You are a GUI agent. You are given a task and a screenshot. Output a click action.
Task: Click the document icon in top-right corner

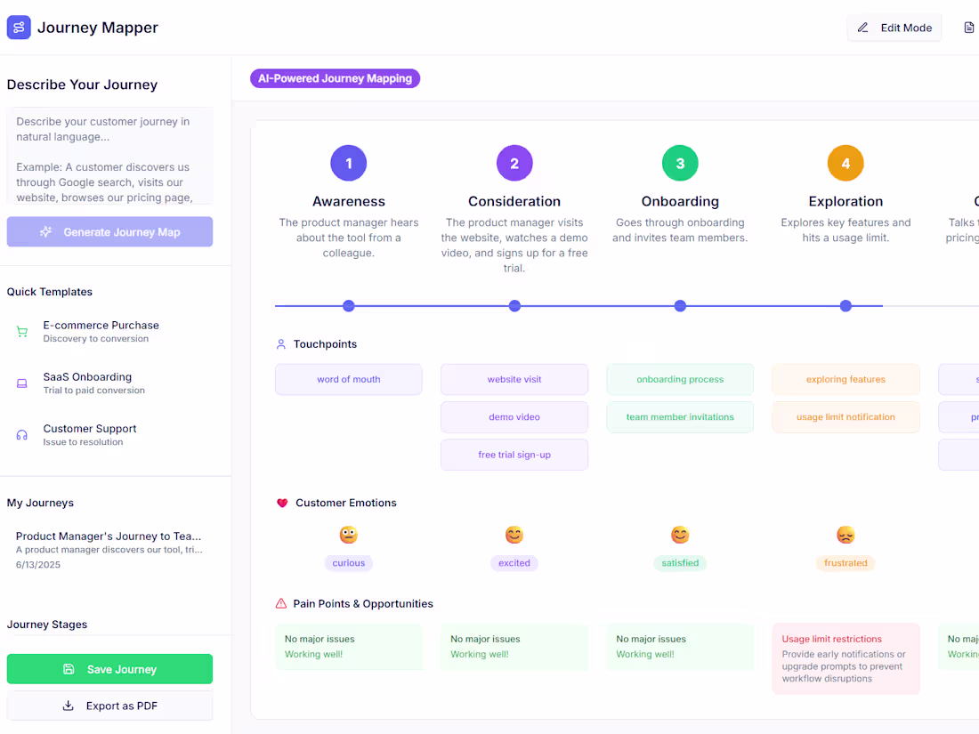point(969,27)
